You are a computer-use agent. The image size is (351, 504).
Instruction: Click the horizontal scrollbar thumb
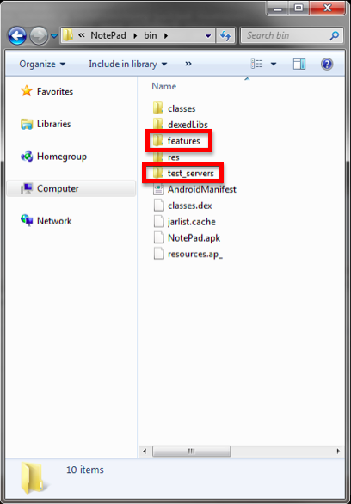pos(191,451)
